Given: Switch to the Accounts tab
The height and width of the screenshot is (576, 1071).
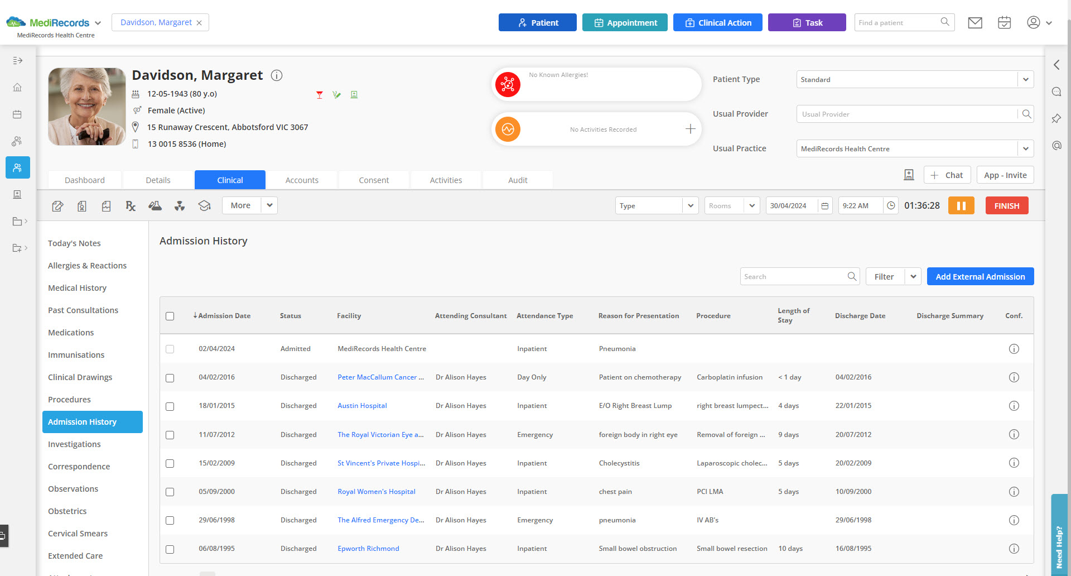Looking at the screenshot, I should (302, 180).
